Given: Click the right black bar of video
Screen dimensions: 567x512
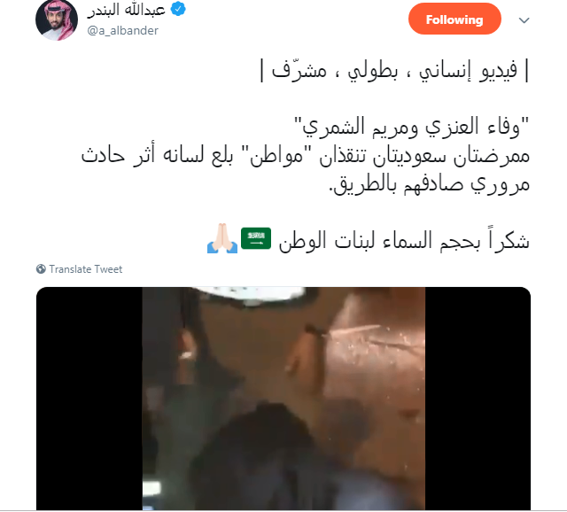Looking at the screenshot, I should (x=478, y=399).
